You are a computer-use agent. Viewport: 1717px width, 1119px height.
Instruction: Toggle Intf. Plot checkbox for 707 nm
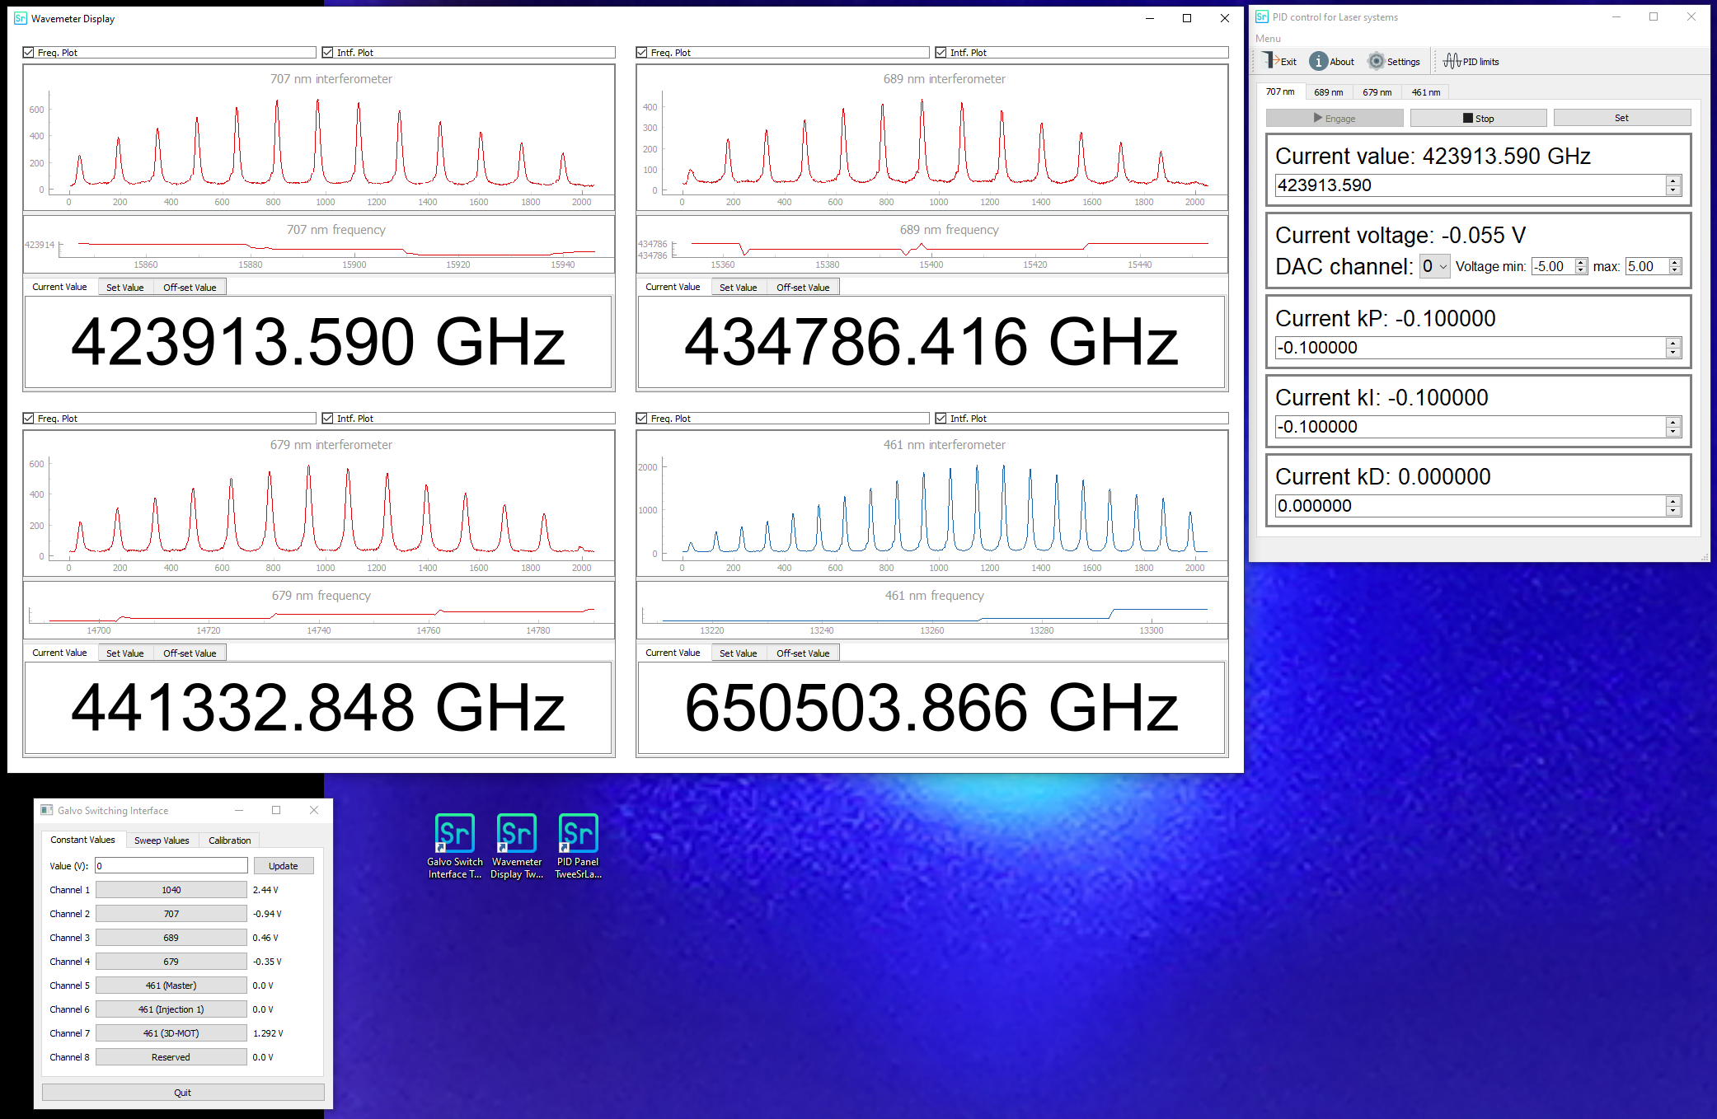[x=328, y=52]
